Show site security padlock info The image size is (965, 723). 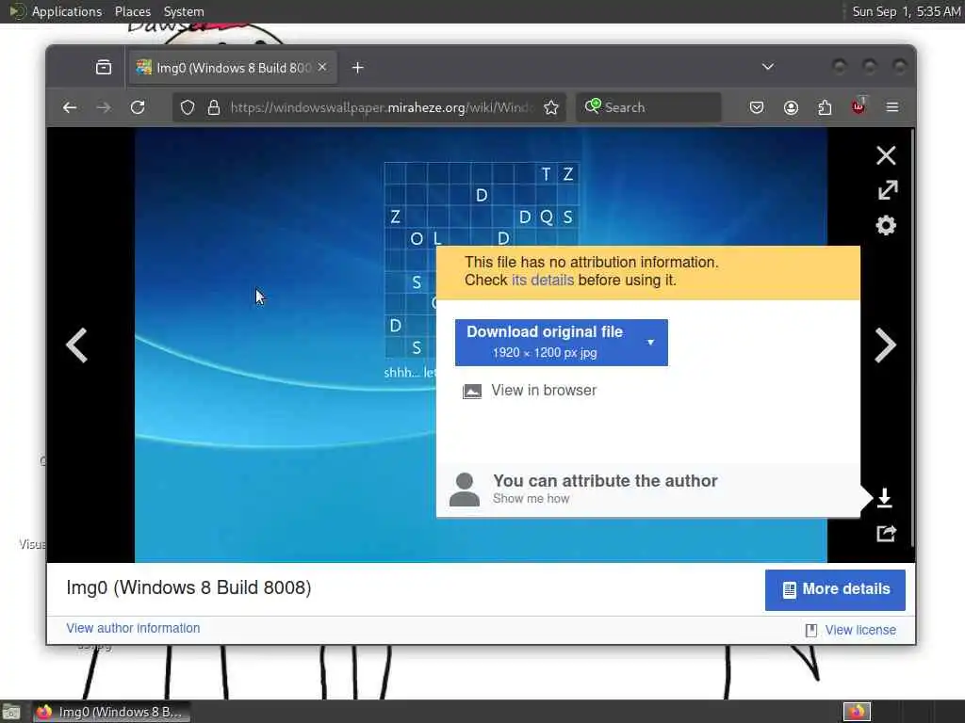(x=214, y=107)
